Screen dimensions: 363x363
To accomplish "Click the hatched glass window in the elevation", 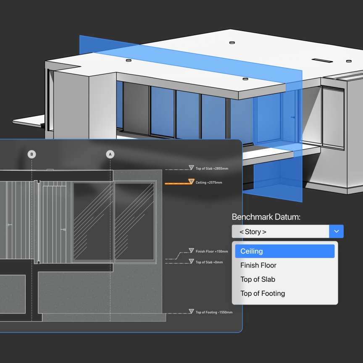I will [x=92, y=221].
